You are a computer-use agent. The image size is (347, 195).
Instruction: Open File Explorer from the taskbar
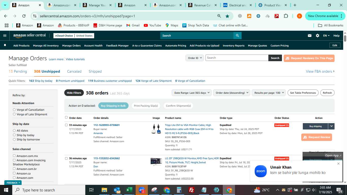(x=104, y=190)
